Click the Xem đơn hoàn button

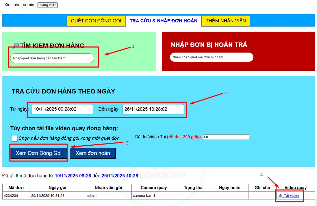coord(93,153)
